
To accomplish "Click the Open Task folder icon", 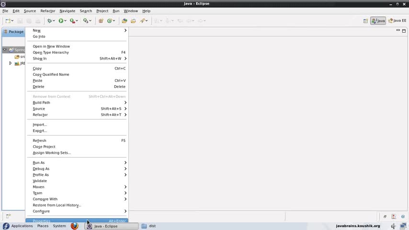I will 133,21.
